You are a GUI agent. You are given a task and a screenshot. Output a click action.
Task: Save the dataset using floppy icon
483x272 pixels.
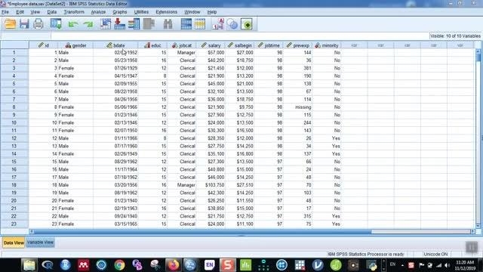(24, 23)
